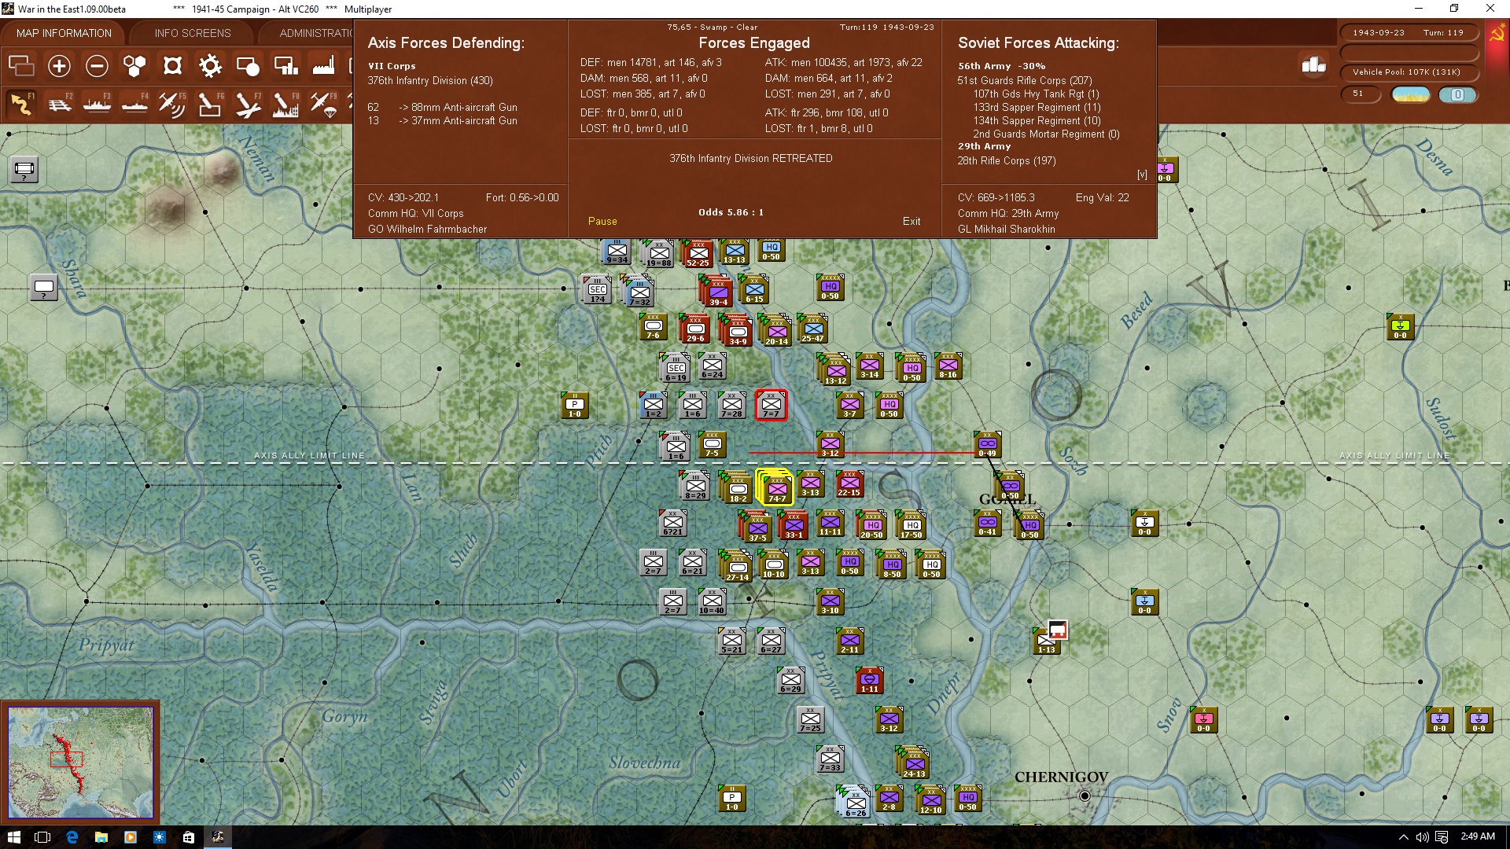Toggle the factory locations icon

pyautogui.click(x=323, y=66)
